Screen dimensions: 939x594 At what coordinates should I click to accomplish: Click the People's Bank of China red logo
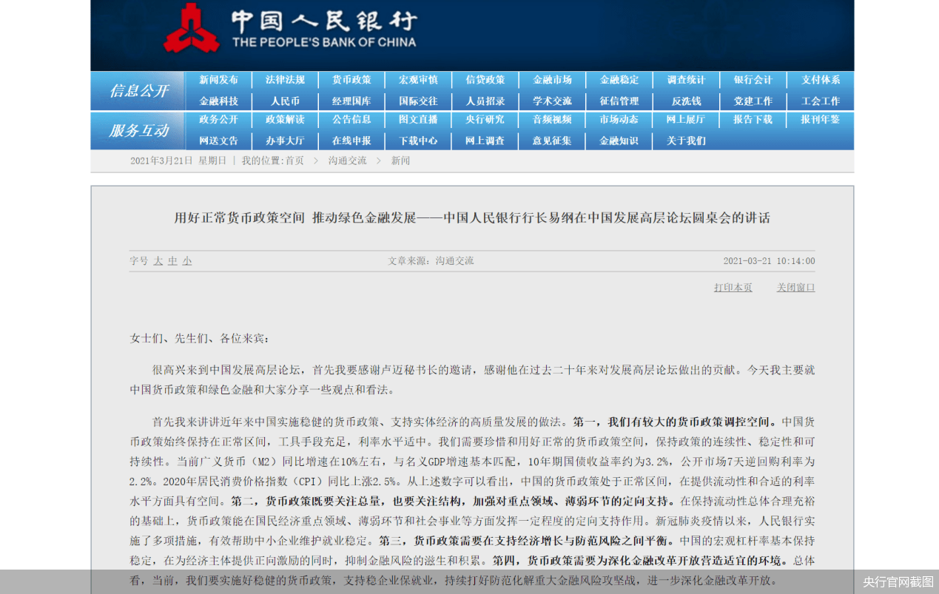(x=192, y=28)
